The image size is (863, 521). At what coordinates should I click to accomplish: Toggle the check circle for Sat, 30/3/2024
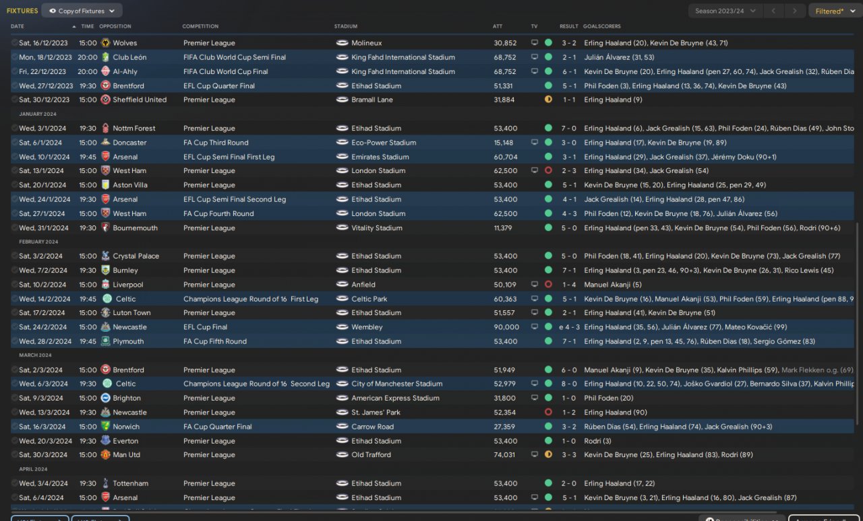[x=15, y=455]
